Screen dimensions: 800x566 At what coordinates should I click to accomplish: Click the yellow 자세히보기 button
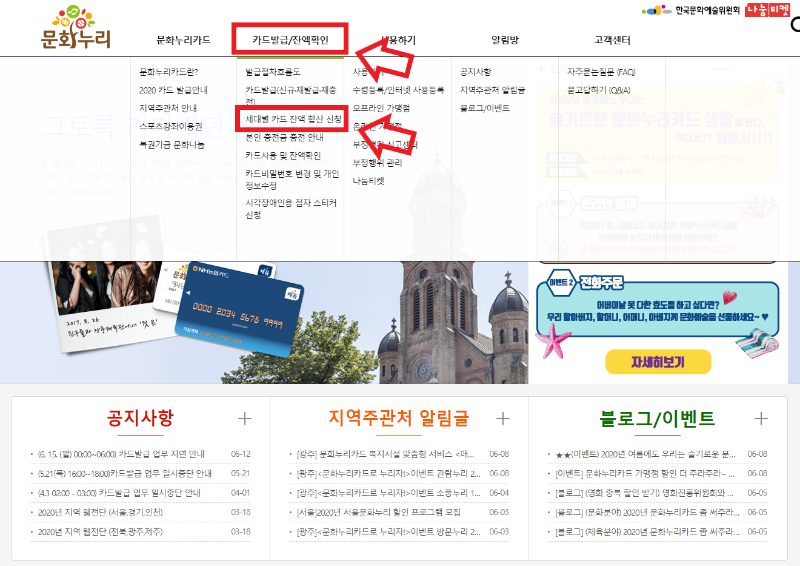tap(658, 362)
